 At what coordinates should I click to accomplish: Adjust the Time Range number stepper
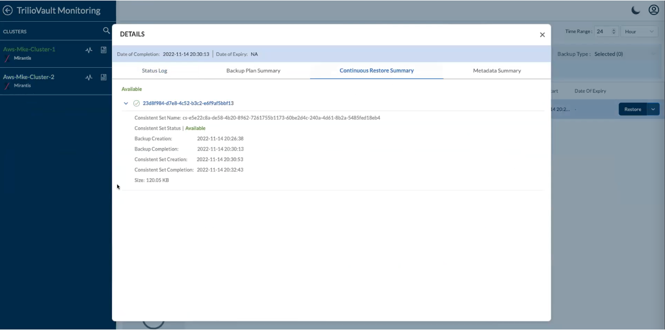(x=613, y=32)
